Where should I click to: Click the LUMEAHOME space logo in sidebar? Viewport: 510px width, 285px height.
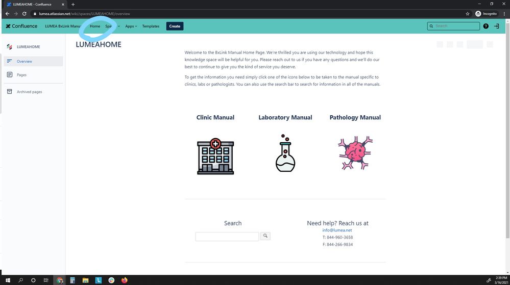[9, 47]
